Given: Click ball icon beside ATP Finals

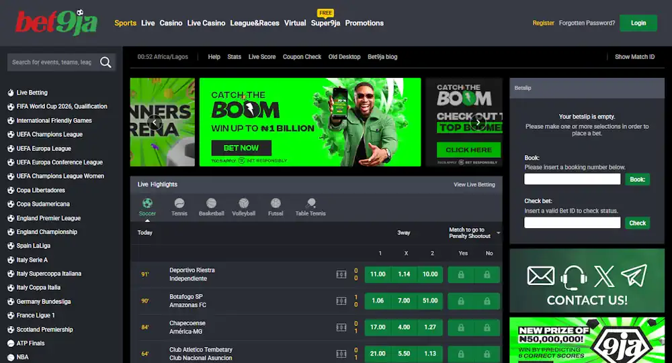Looking at the screenshot, I should point(11,344).
